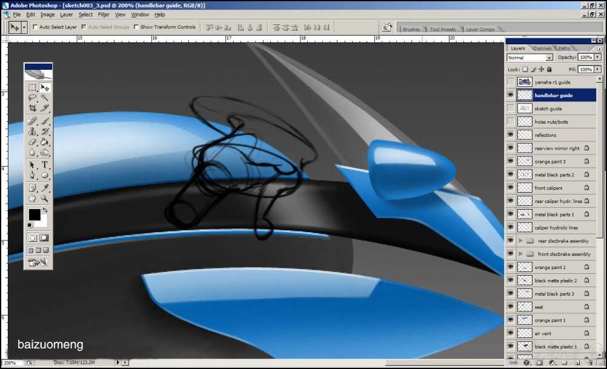Pick the Eyedropper tool
Image resolution: width=607 pixels, height=369 pixels.
coord(44,188)
